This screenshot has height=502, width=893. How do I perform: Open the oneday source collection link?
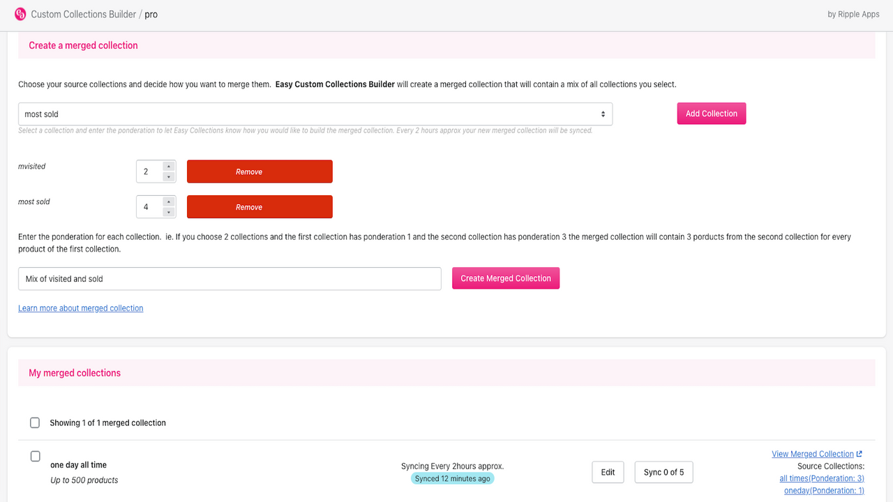point(824,491)
